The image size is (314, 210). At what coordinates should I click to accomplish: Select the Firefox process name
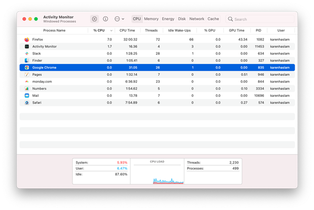[37, 40]
